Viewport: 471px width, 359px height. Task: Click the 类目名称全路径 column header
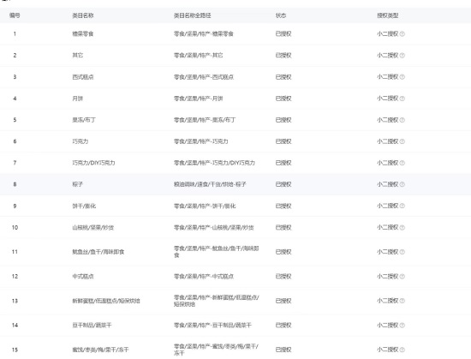192,15
